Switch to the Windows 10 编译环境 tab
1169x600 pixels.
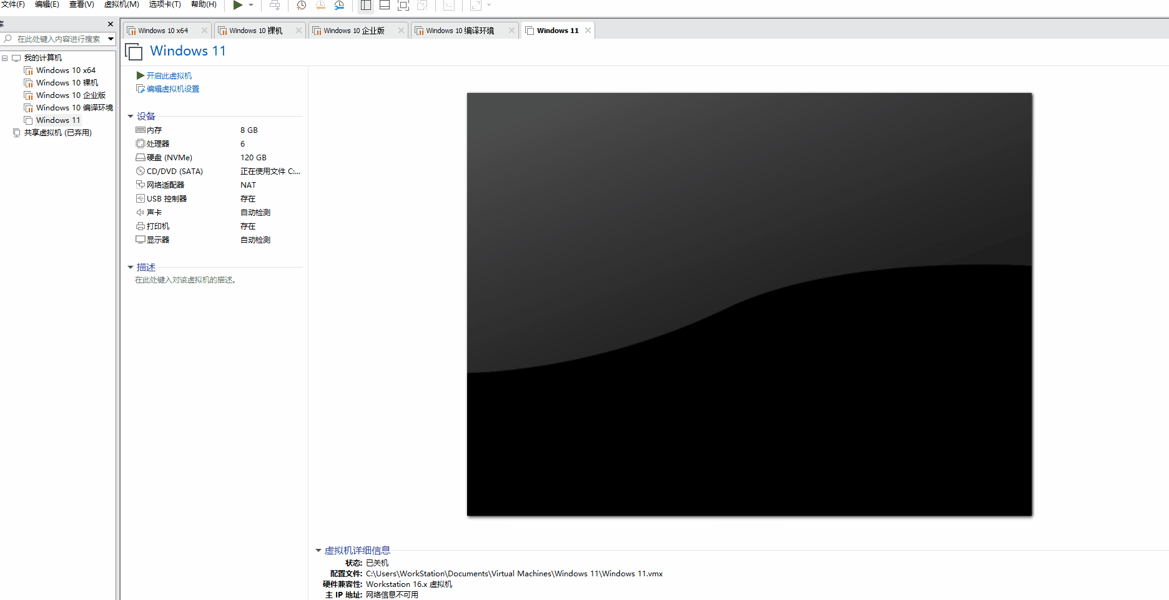460,31
